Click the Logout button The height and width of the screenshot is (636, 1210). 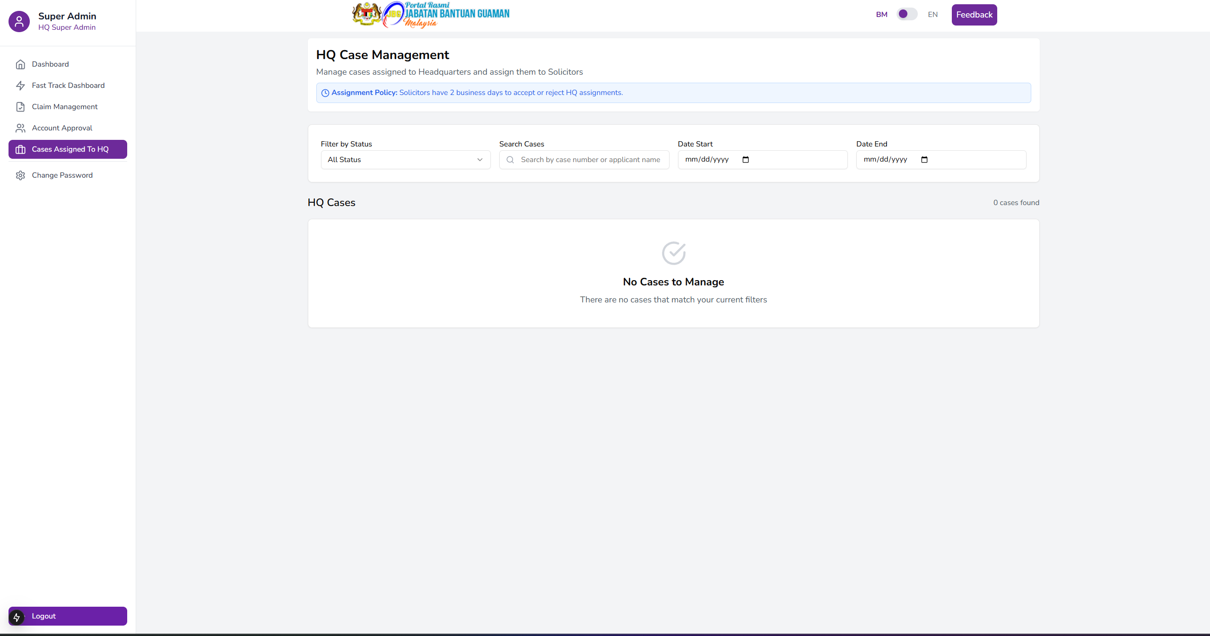click(x=68, y=616)
